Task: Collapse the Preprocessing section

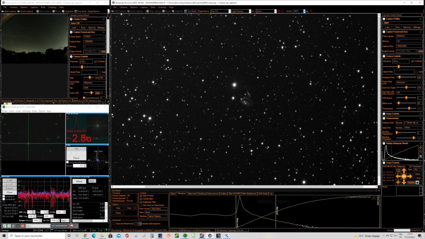Action: pyautogui.click(x=384, y=118)
